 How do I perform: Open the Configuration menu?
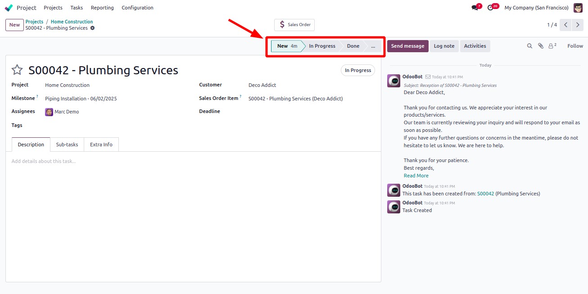(137, 8)
